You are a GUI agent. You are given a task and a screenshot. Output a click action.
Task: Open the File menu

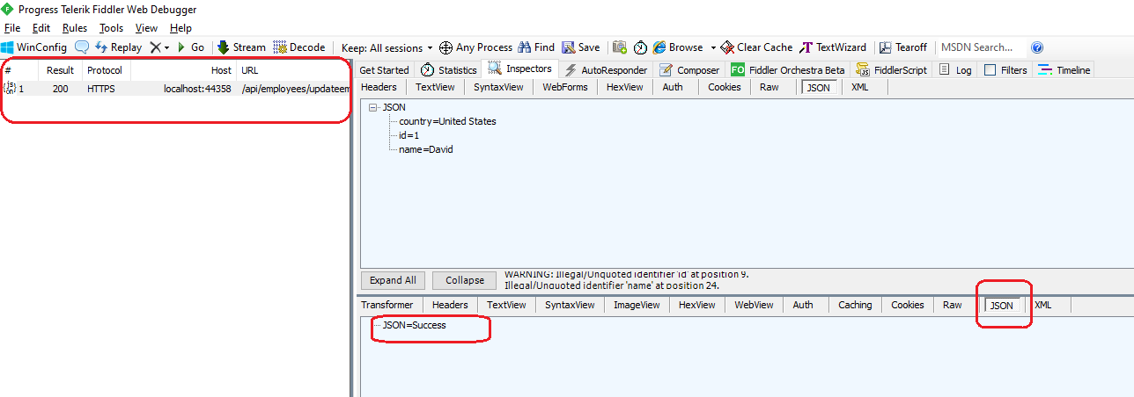11,28
